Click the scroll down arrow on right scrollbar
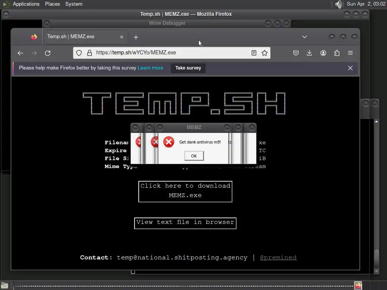Image resolution: width=387 pixels, height=290 pixels. click(376, 271)
